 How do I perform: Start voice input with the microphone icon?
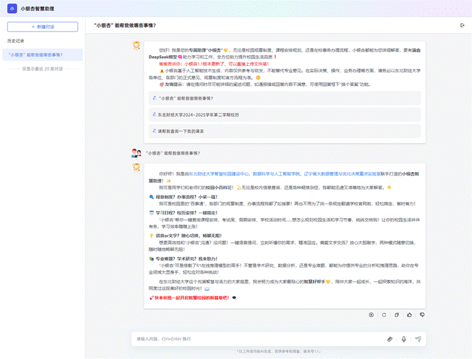coord(404,339)
